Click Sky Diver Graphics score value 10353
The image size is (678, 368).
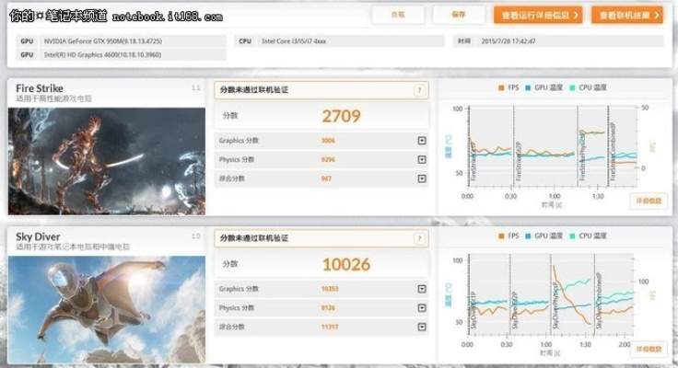pos(330,289)
